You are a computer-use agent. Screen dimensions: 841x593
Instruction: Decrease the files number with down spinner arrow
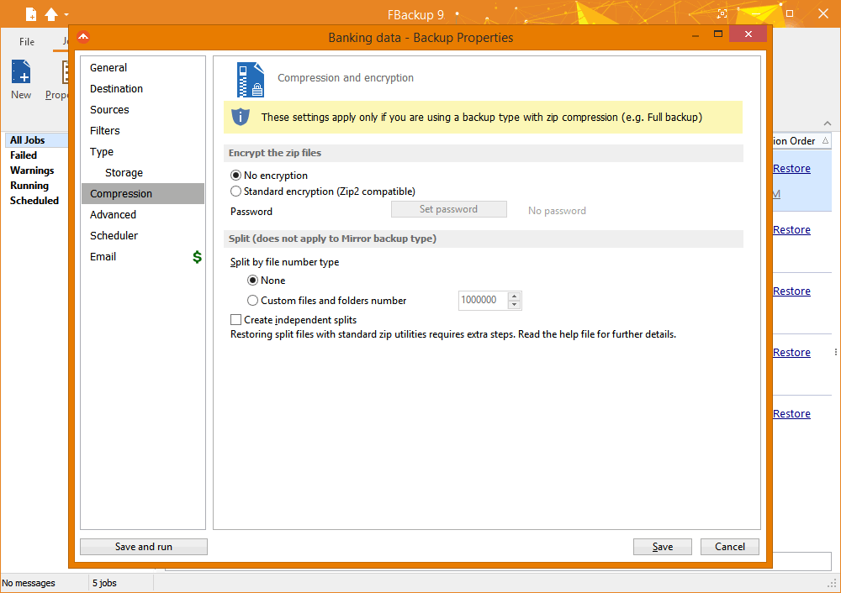pyautogui.click(x=515, y=305)
